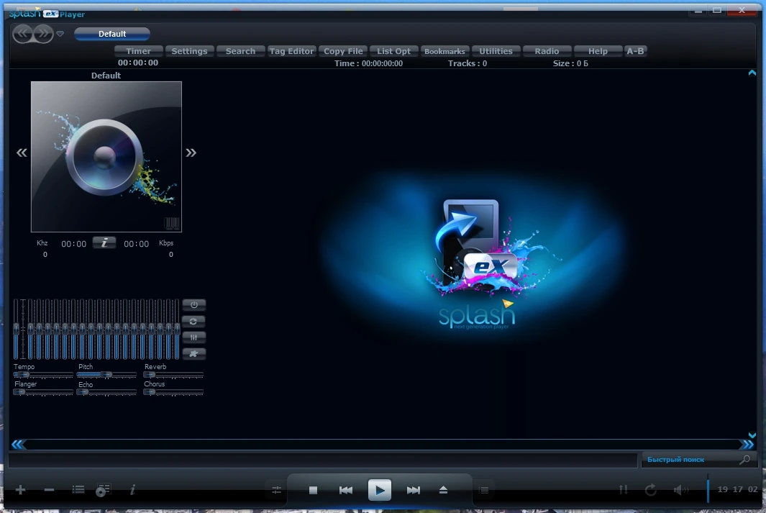Skip to the previous track
Viewport: 766px width, 513px height.
coord(346,490)
